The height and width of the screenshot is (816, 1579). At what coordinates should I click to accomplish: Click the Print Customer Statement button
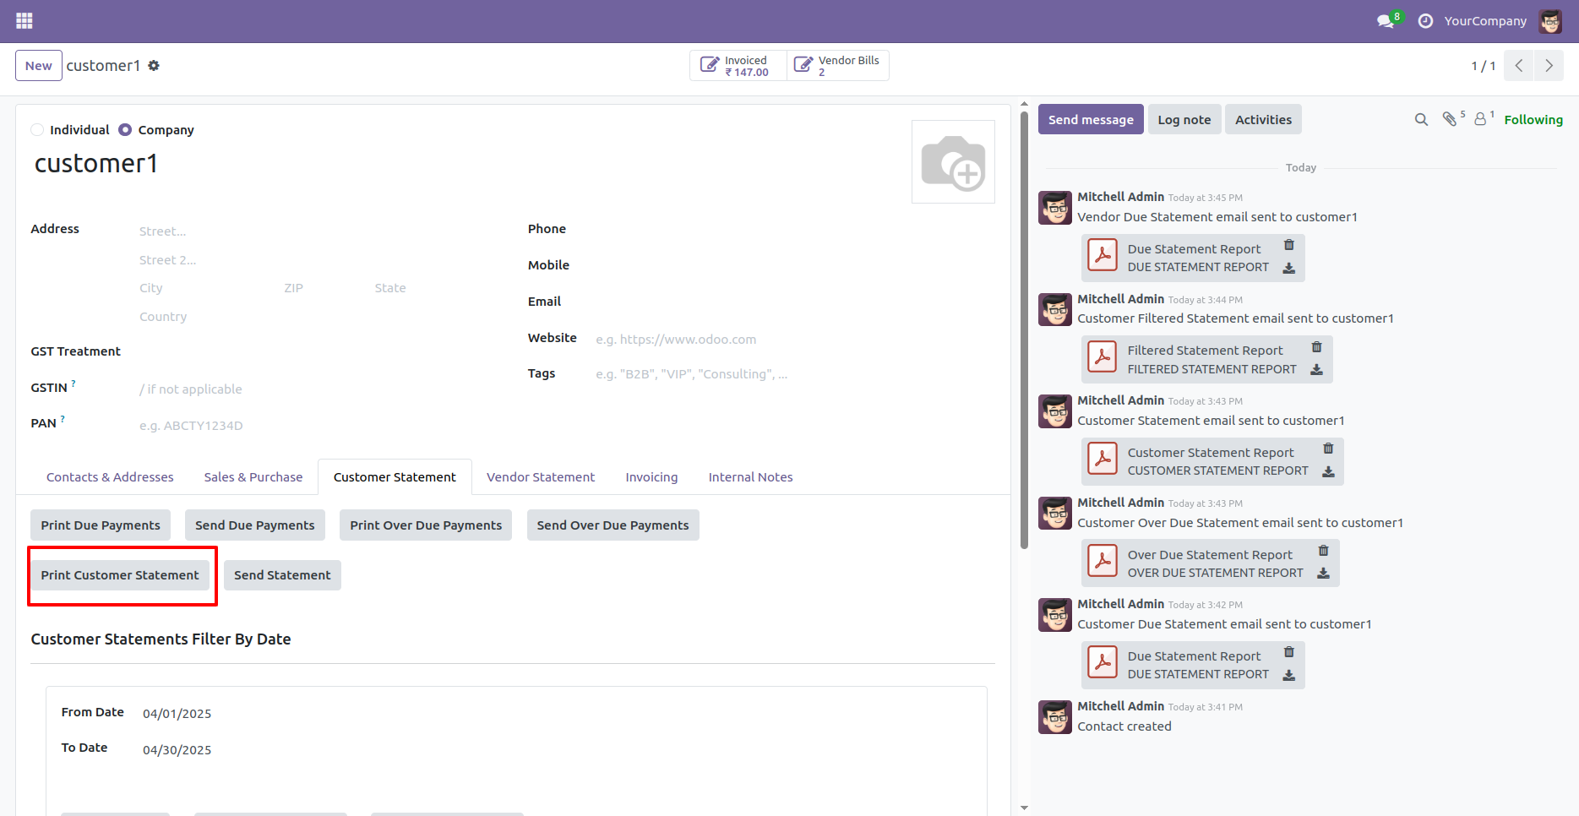click(x=119, y=574)
